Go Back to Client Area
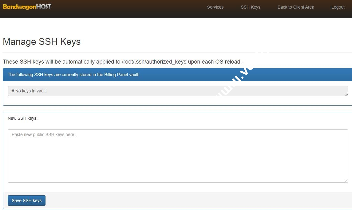This screenshot has width=352, height=210. pos(296,7)
